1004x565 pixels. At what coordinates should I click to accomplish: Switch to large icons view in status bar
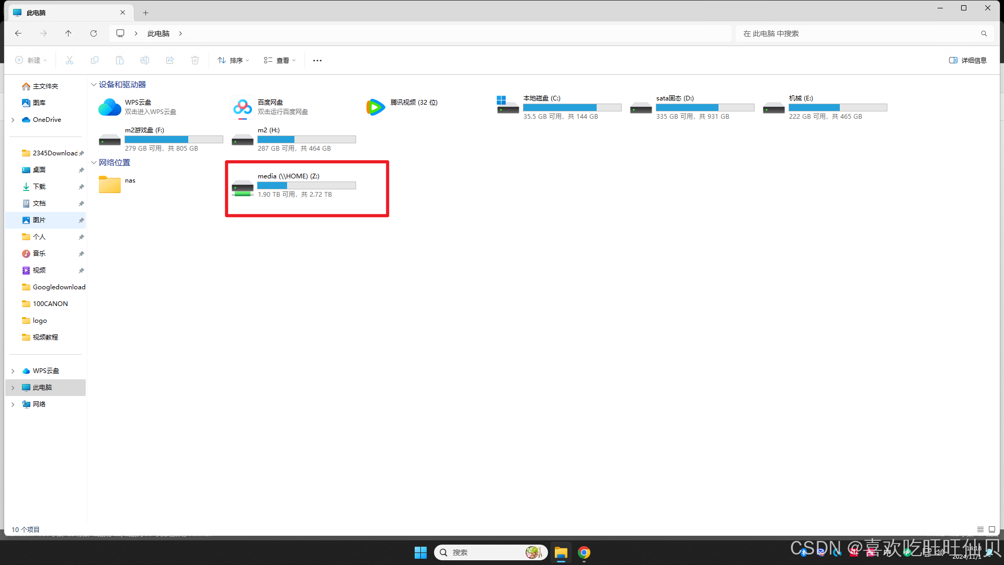coord(992,529)
